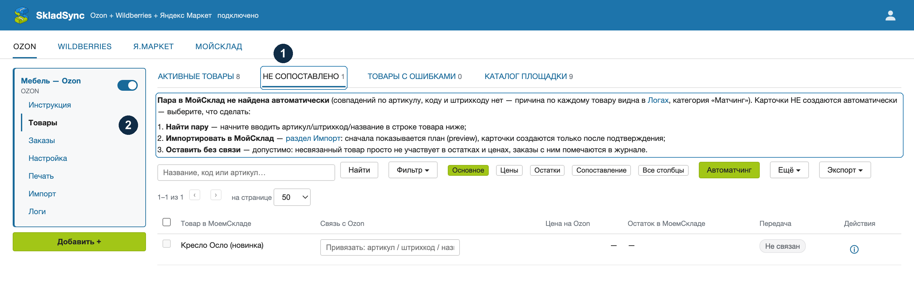914x283 pixels.
Task: Open the Экспорт dropdown
Action: point(844,170)
